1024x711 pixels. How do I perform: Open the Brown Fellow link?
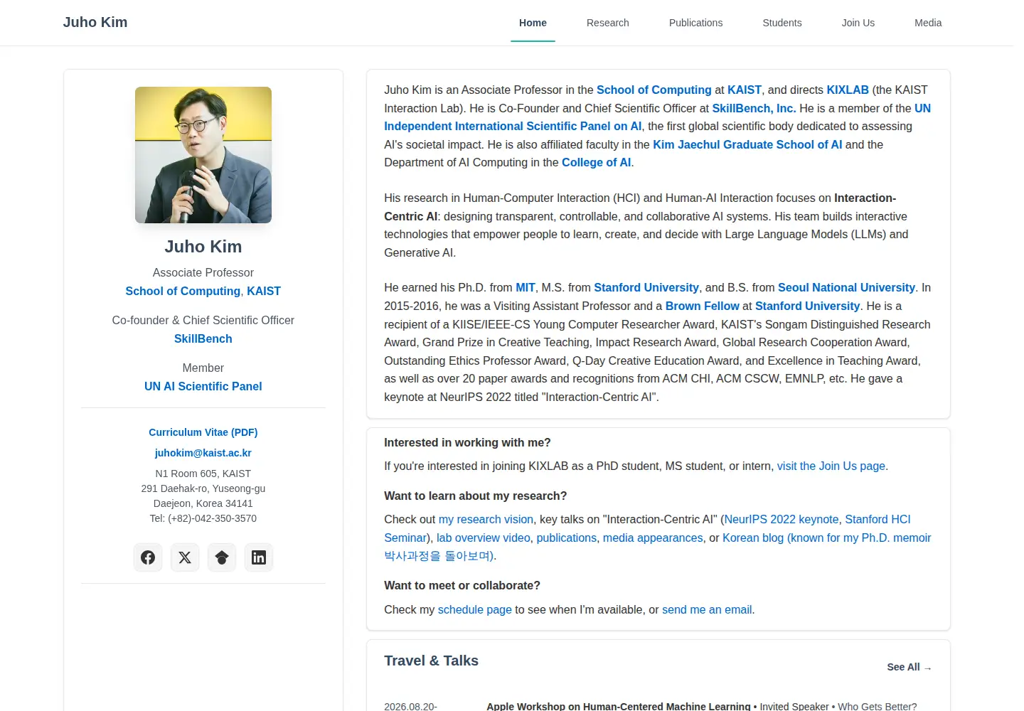click(703, 306)
